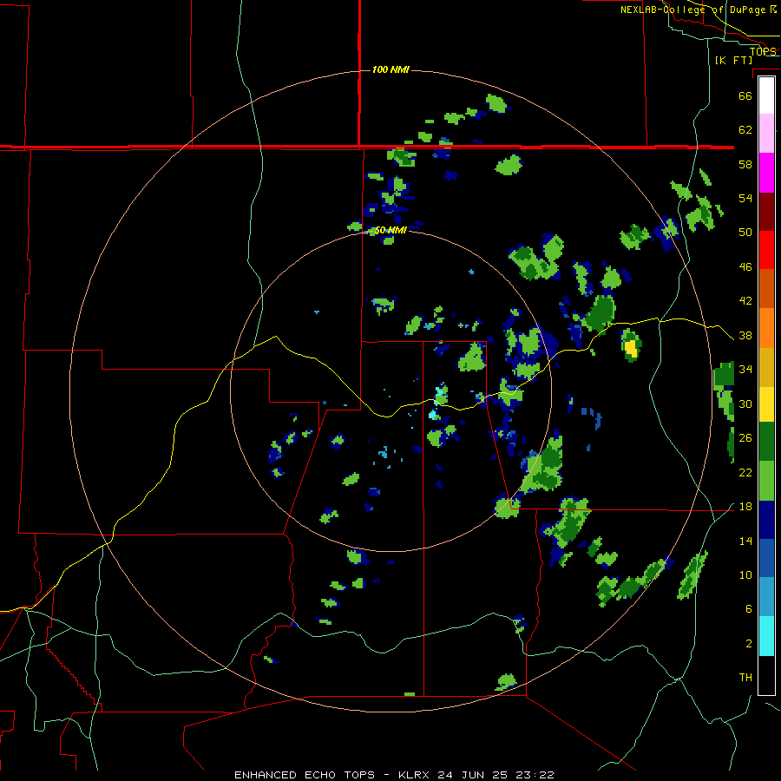Click the '62' legend value label

coord(745,130)
